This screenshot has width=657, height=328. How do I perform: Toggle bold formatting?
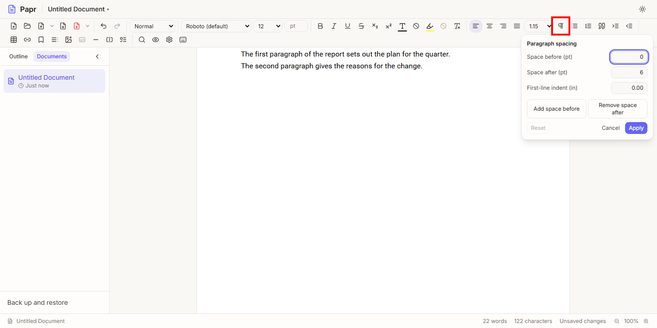pyautogui.click(x=320, y=26)
